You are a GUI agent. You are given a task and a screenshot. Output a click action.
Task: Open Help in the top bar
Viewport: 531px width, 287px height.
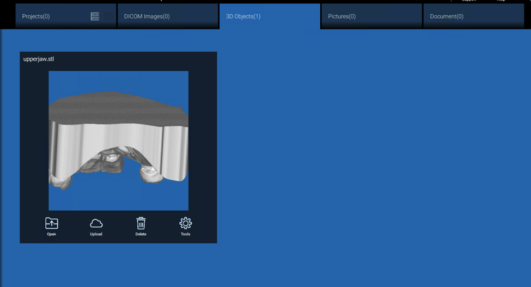click(x=501, y=1)
